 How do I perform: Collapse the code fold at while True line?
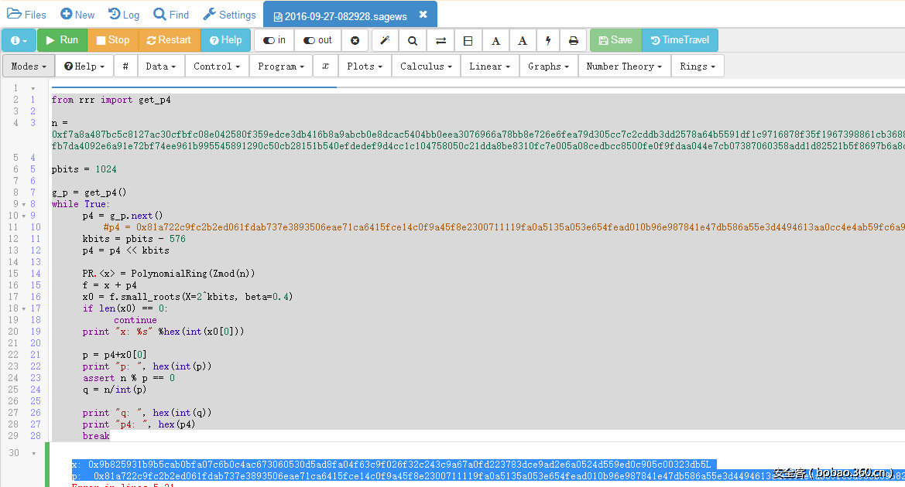(33, 204)
